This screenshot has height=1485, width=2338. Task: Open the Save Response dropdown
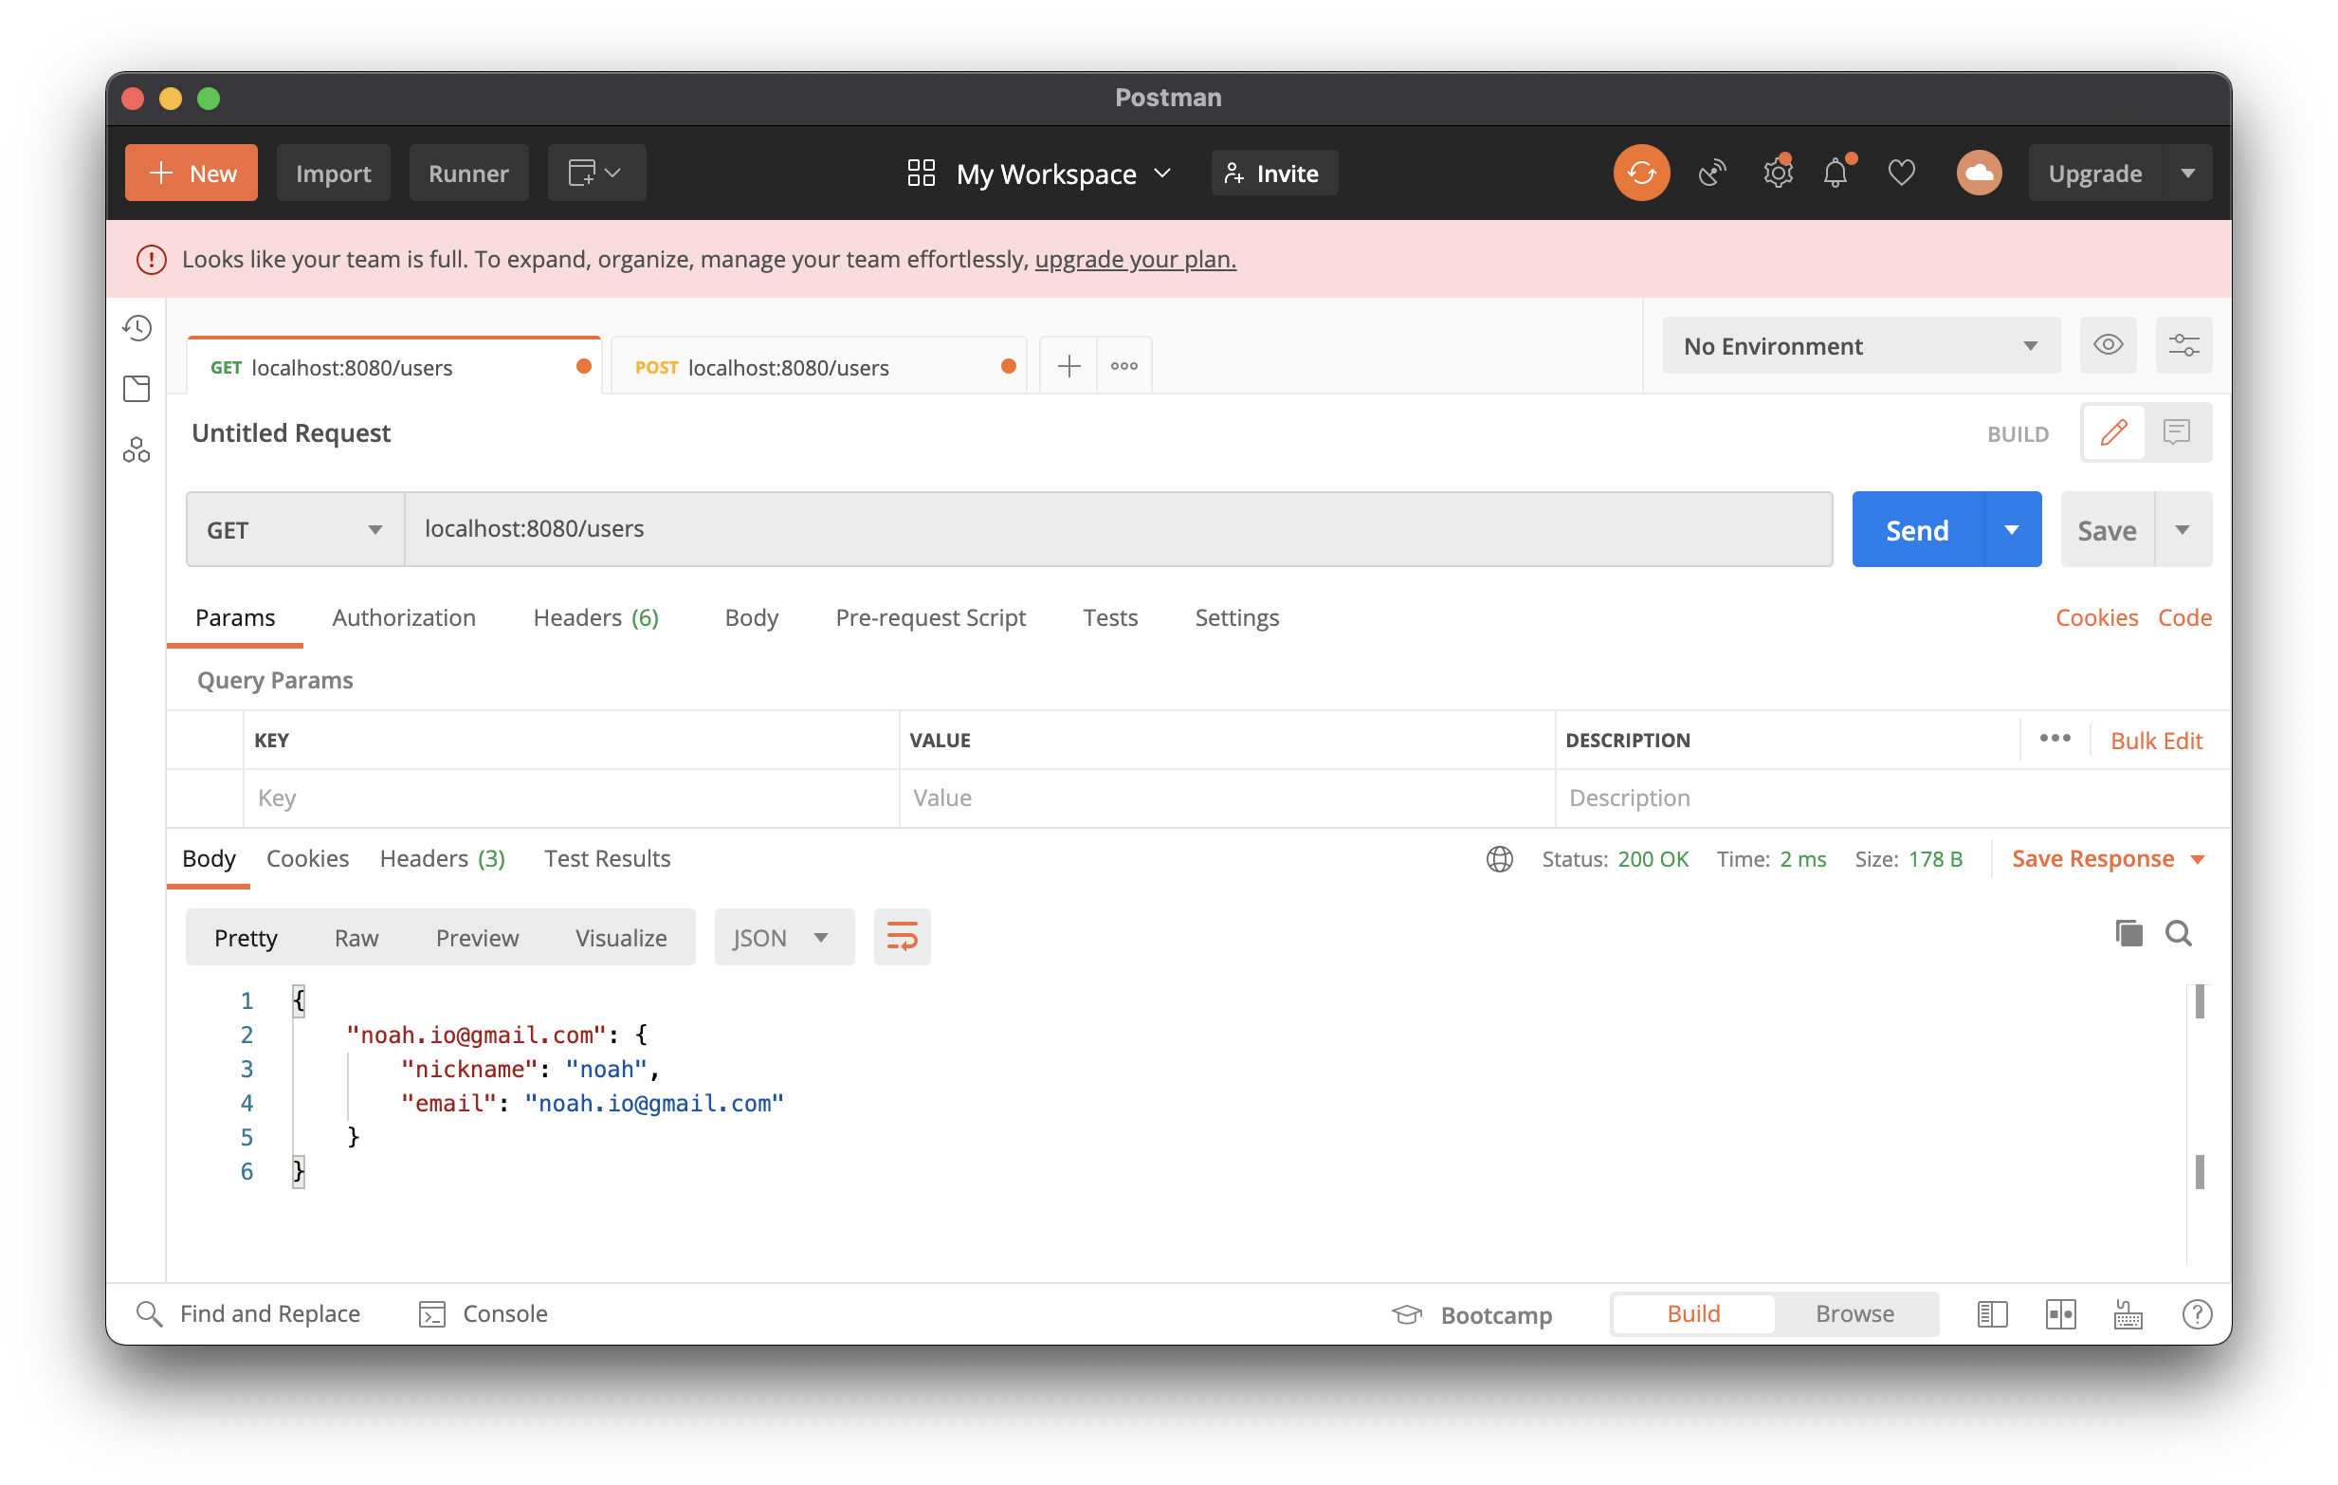point(2108,858)
